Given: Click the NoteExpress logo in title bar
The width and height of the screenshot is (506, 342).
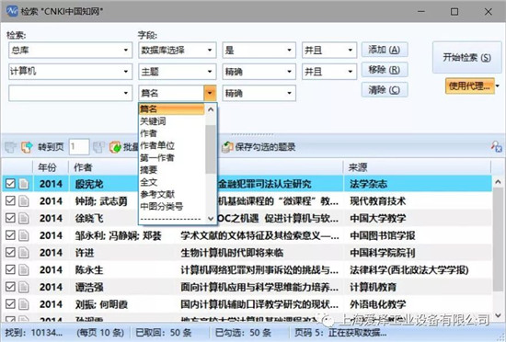Looking at the screenshot, I should click(12, 11).
